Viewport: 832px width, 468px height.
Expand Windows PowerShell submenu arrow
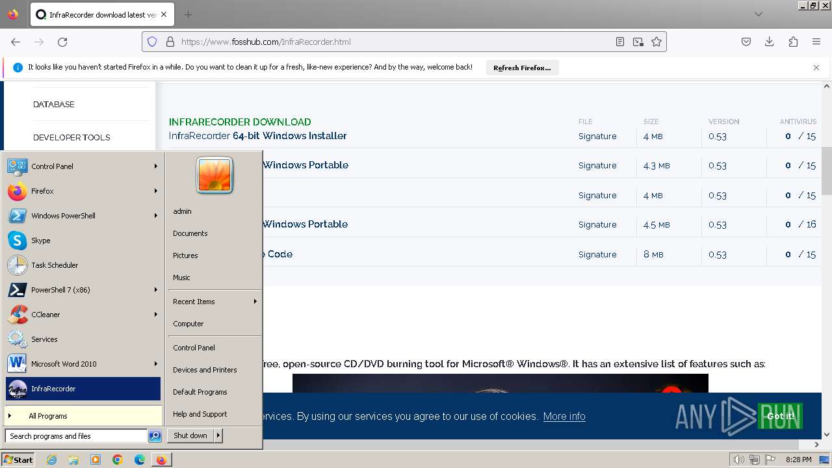coord(155,216)
